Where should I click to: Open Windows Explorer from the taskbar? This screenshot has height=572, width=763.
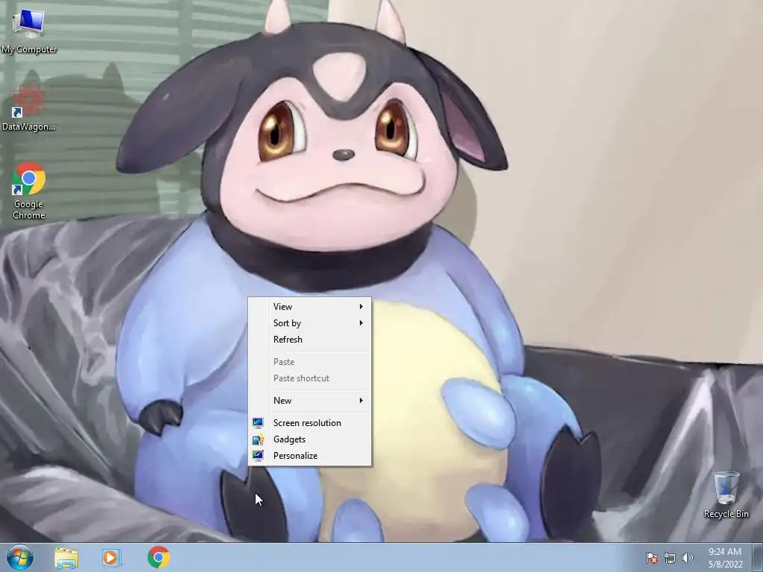(x=66, y=558)
